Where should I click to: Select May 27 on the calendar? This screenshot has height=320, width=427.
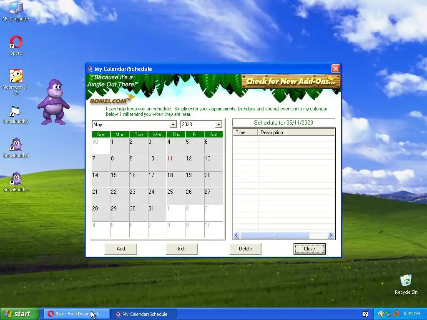213,196
